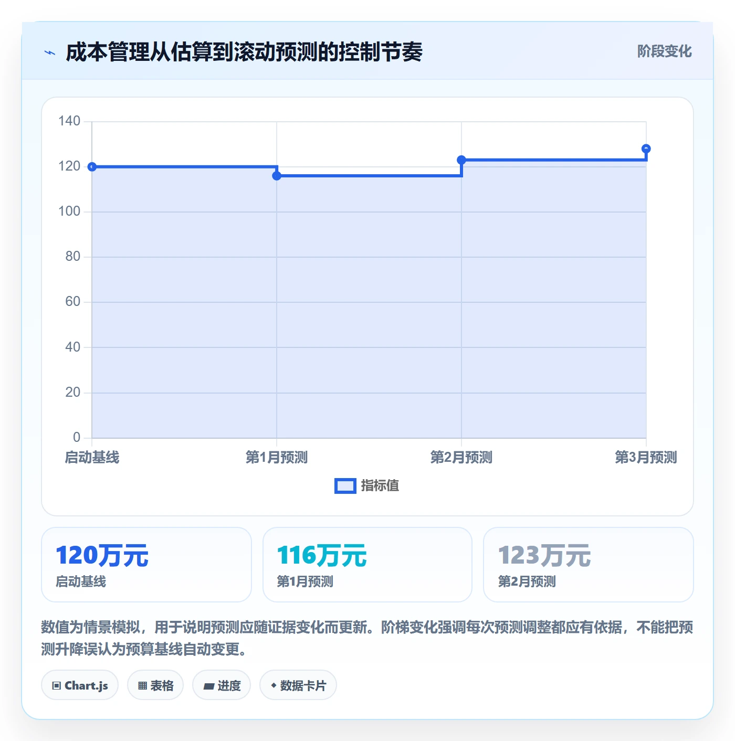Click the 阶段变化 label in header
735x741 pixels.
click(x=664, y=51)
